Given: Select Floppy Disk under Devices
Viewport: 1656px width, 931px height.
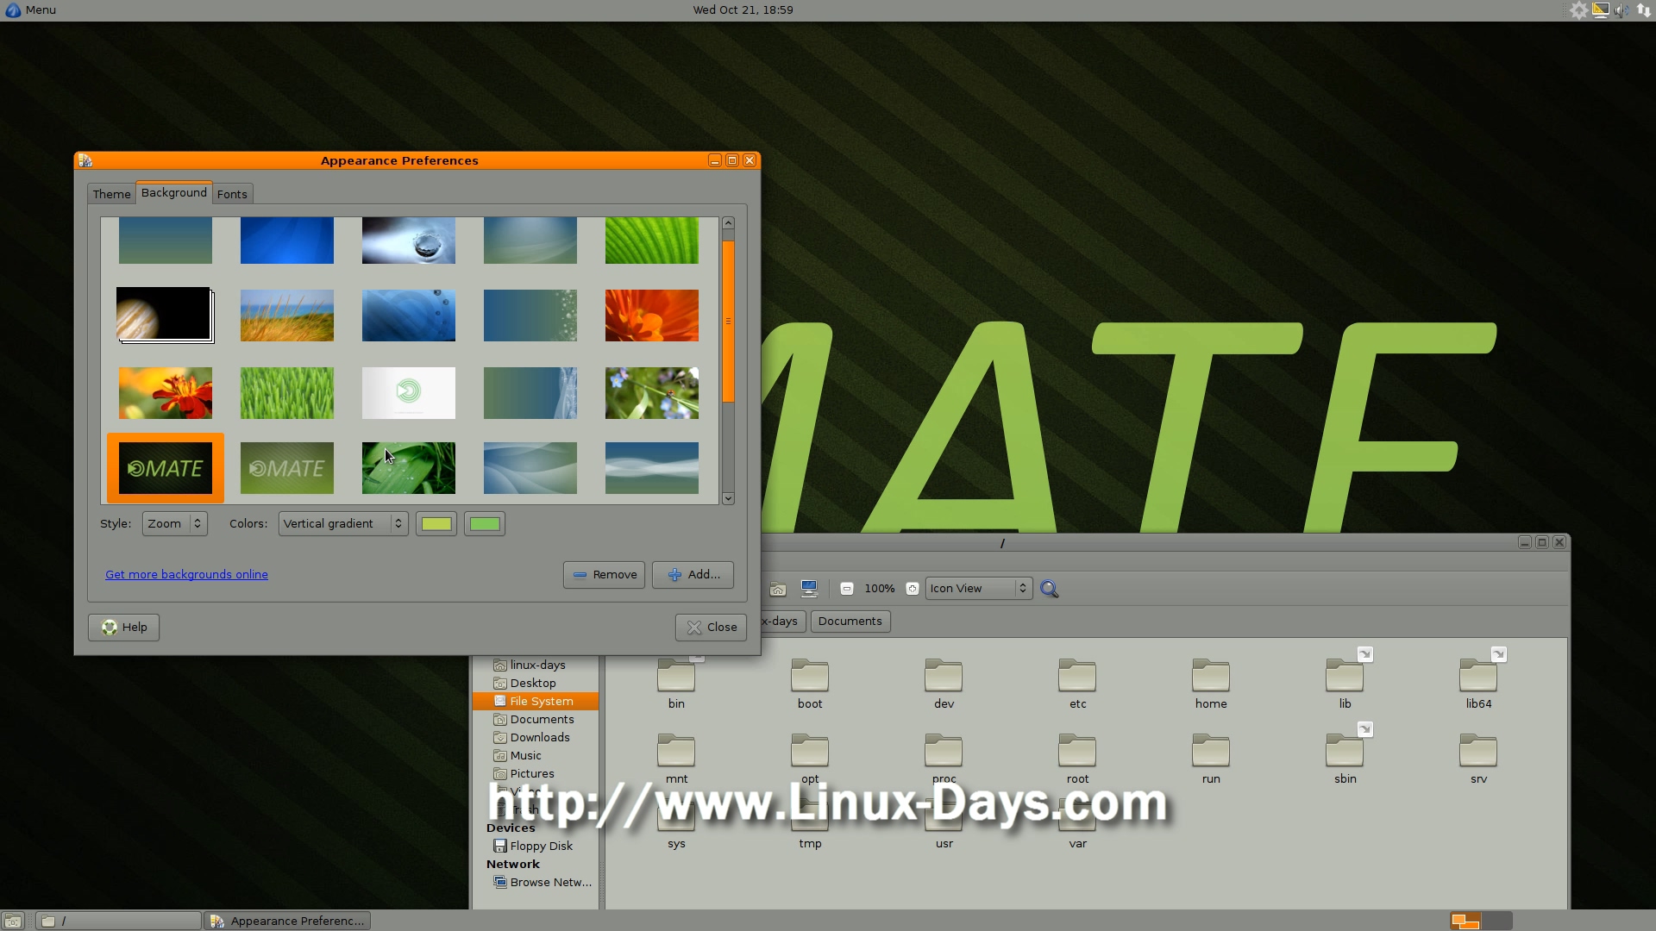Looking at the screenshot, I should click(536, 847).
